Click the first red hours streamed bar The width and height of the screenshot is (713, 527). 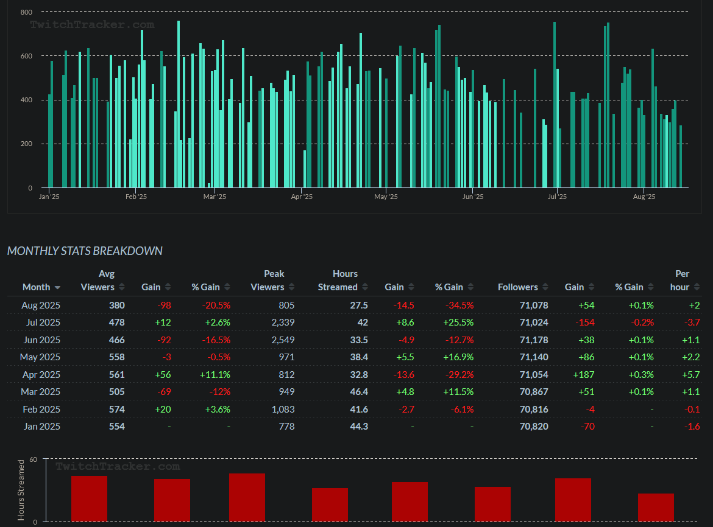coord(89,498)
